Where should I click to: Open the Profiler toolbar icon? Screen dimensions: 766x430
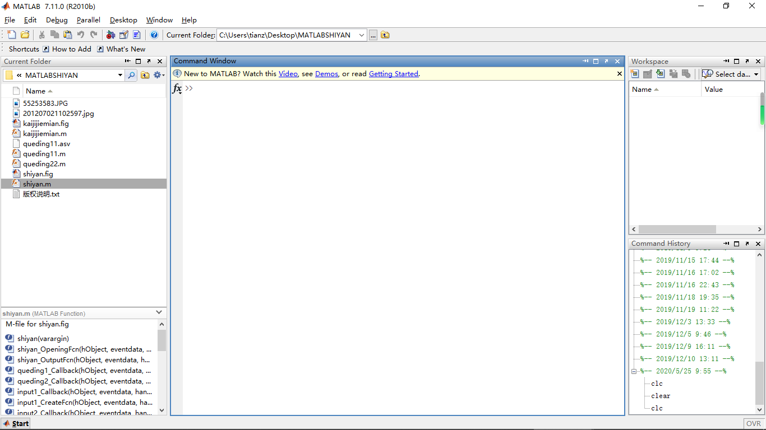coord(137,35)
